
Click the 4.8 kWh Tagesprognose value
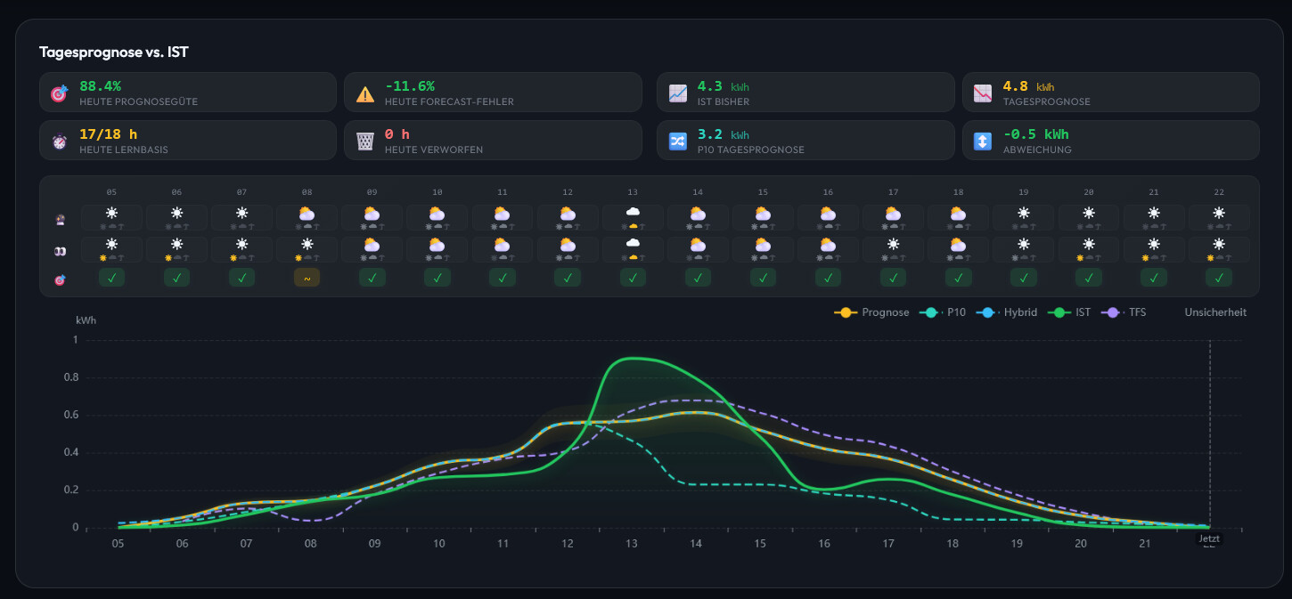coord(1028,86)
